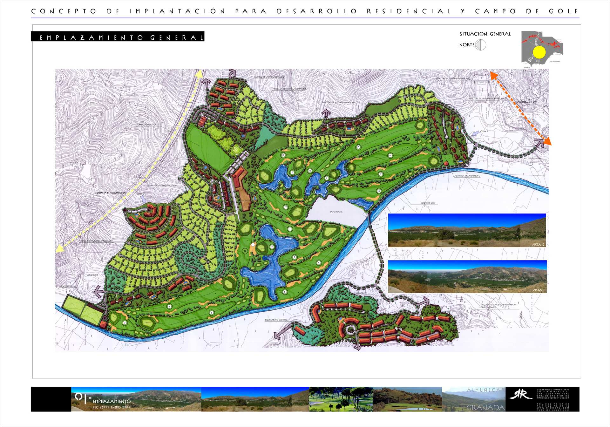This screenshot has height=427, width=610.
Task: Click the NORTE compass circle symbol
Action: click(x=481, y=45)
